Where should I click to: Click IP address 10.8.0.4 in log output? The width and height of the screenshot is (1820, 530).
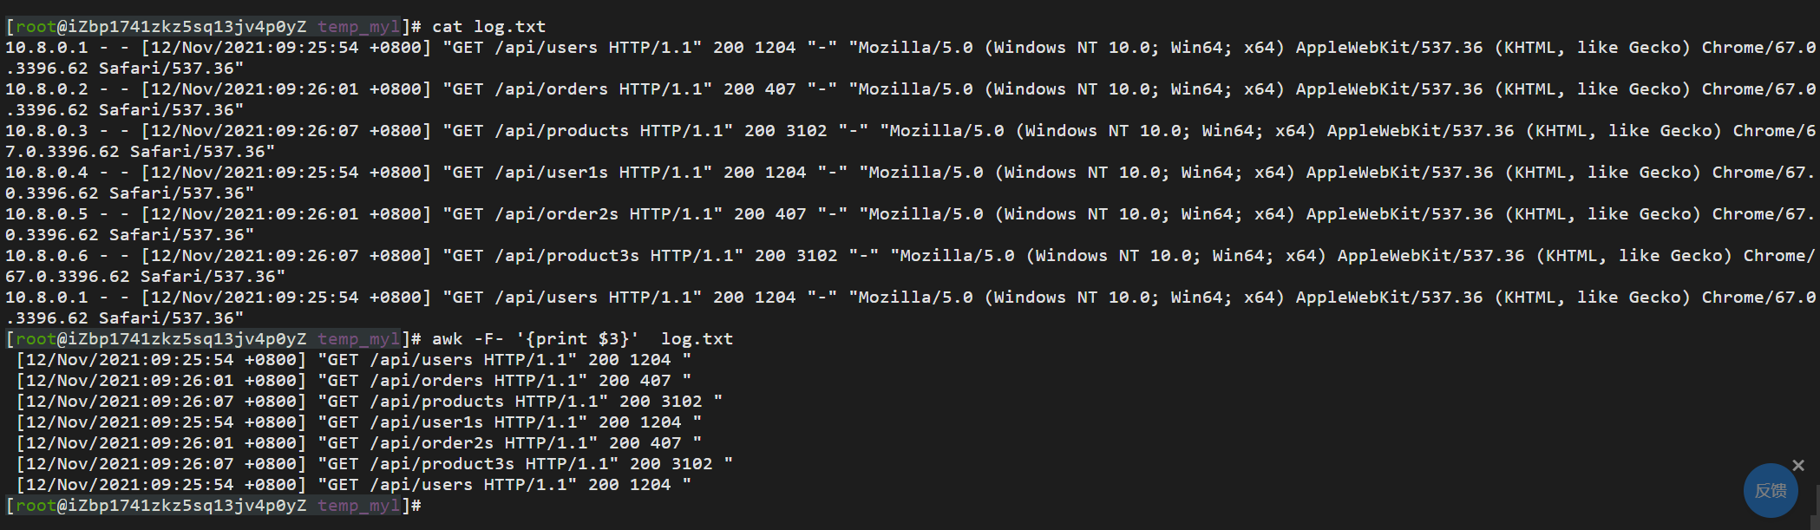click(47, 173)
